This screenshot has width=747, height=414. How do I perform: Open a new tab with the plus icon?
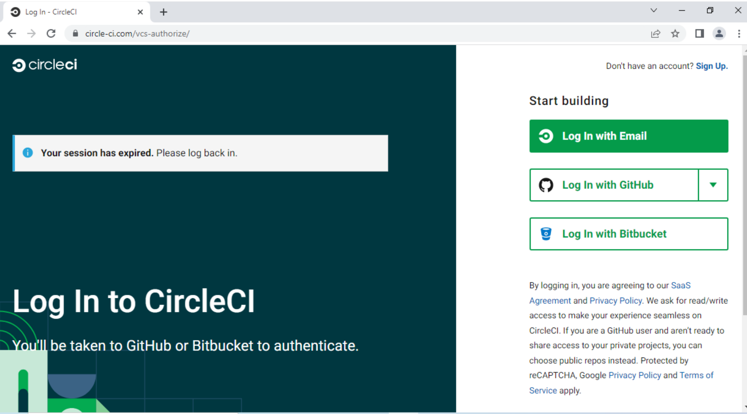click(164, 12)
